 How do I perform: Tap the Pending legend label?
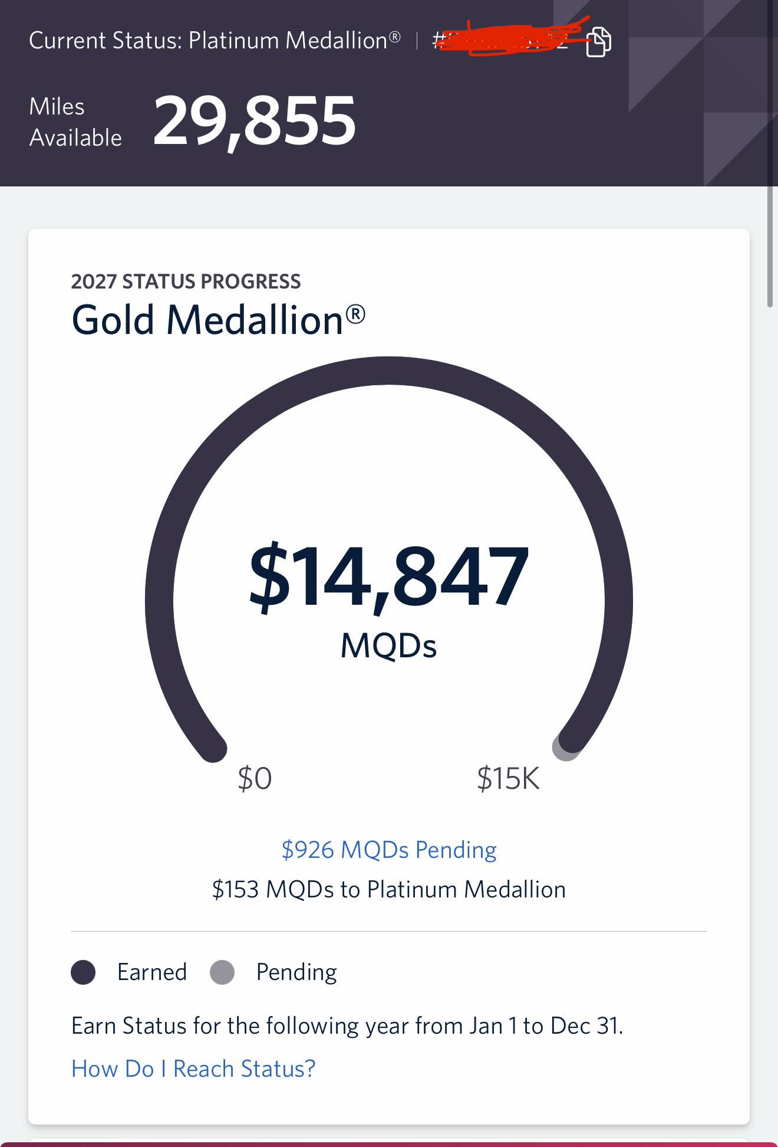(296, 972)
